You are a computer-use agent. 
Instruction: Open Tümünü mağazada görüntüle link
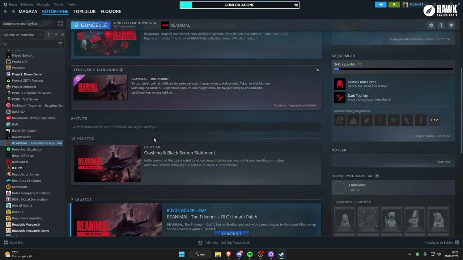click(x=295, y=105)
